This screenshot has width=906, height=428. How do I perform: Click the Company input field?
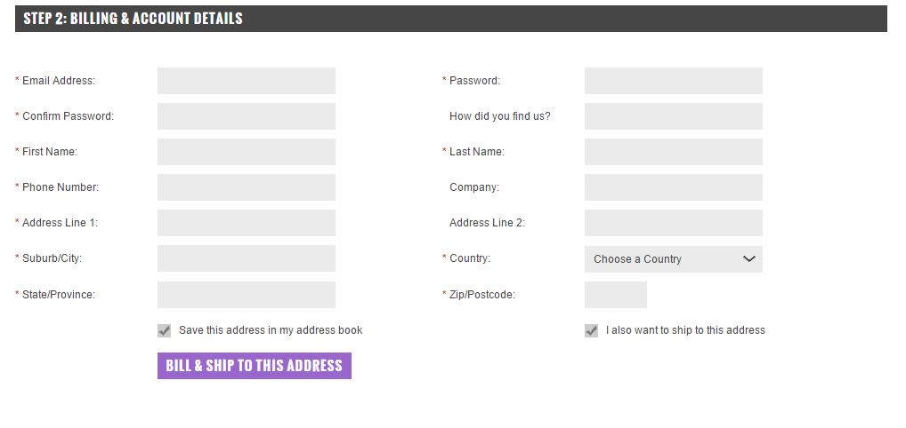click(x=673, y=187)
